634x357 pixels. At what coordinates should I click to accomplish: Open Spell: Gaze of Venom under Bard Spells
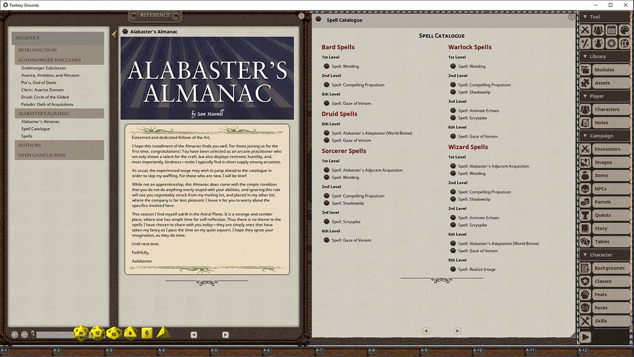[x=351, y=103]
